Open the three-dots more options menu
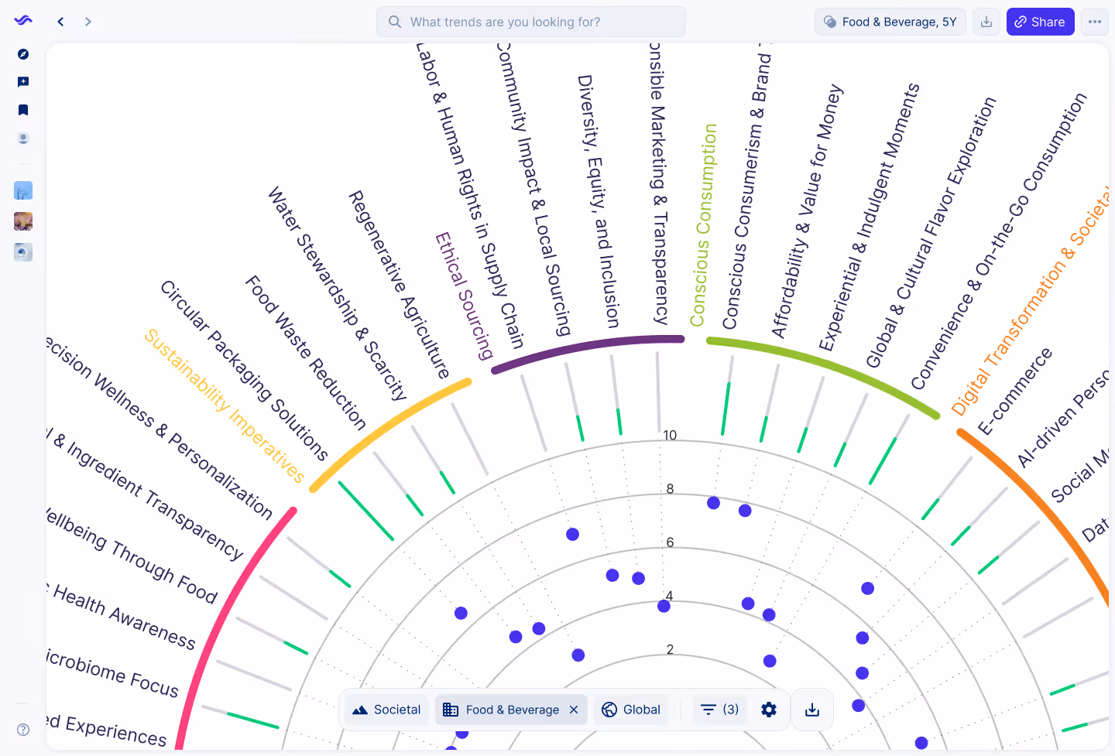This screenshot has height=756, width=1115. point(1095,22)
